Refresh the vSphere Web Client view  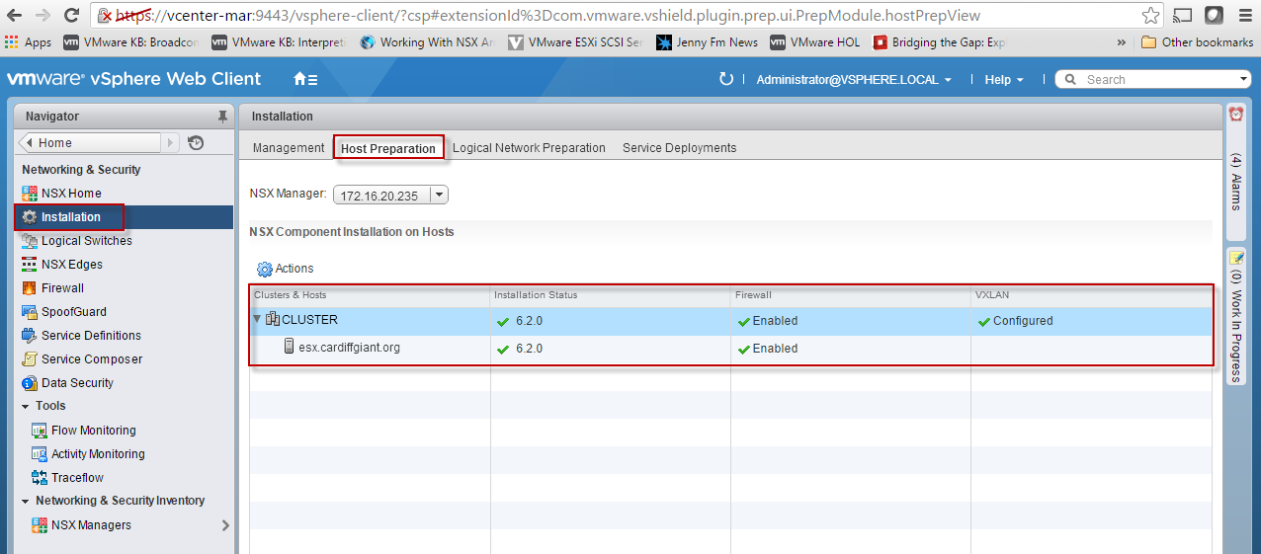(726, 79)
